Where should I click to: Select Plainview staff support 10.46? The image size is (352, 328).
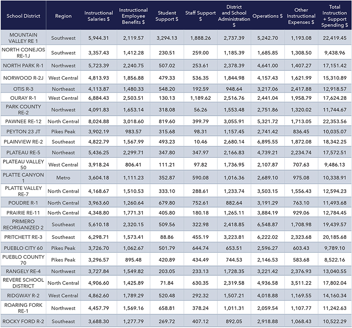click(201, 142)
